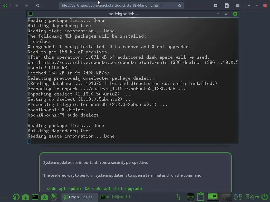Image resolution: width=270 pixels, height=202 pixels.
Task: Minimize the bodhi@bodhi terminal window
Action: pyautogui.click(x=218, y=14)
